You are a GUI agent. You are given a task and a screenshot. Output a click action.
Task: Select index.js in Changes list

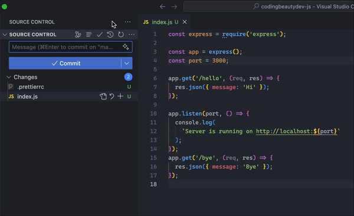coord(27,97)
